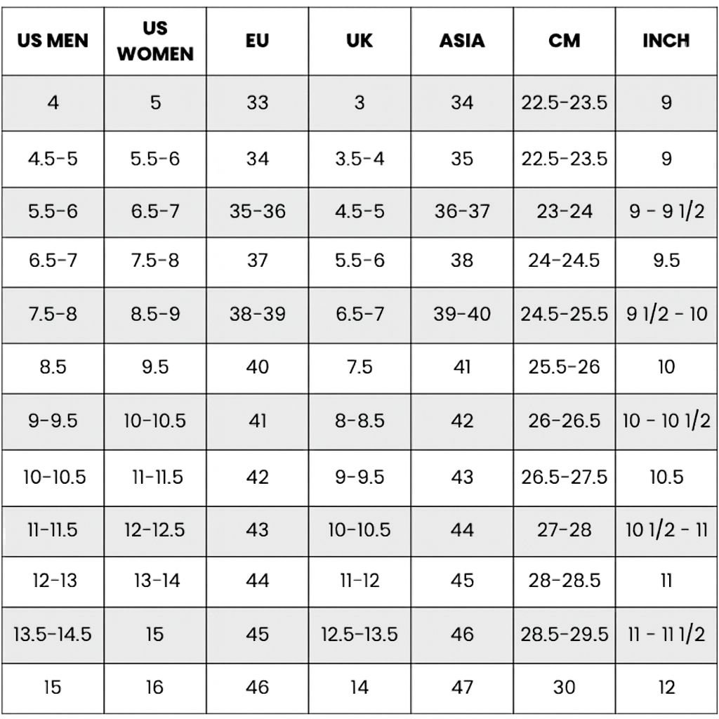719x719 pixels.
Task: Click the EU column header
Action: coord(258,41)
